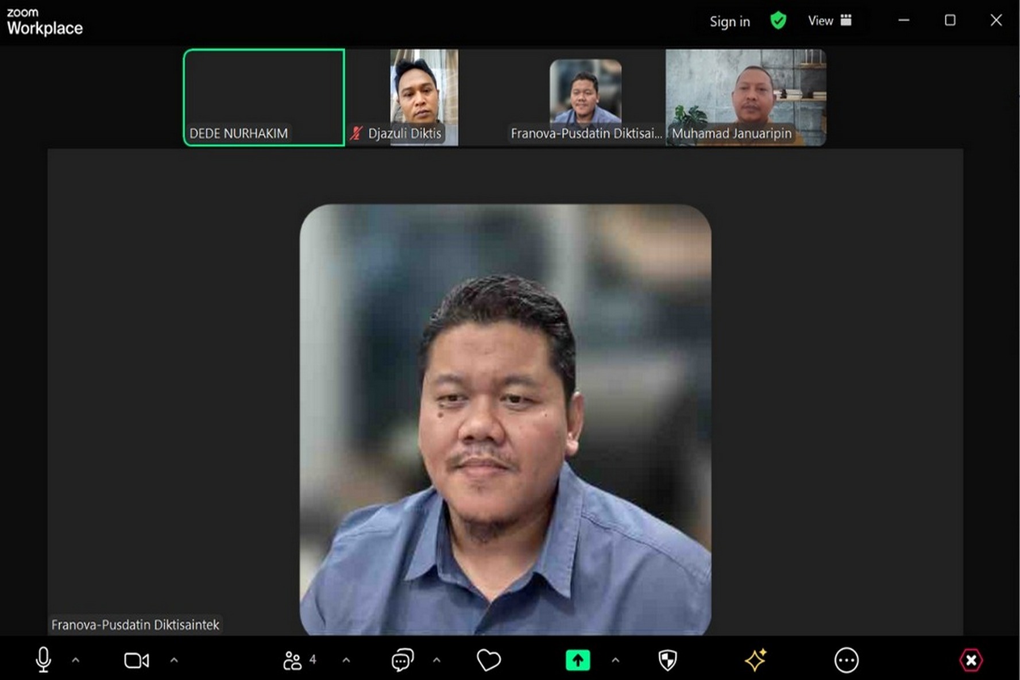Select the Muhamad Januaripin video thumbnail
This screenshot has width=1020, height=680.
[x=745, y=97]
